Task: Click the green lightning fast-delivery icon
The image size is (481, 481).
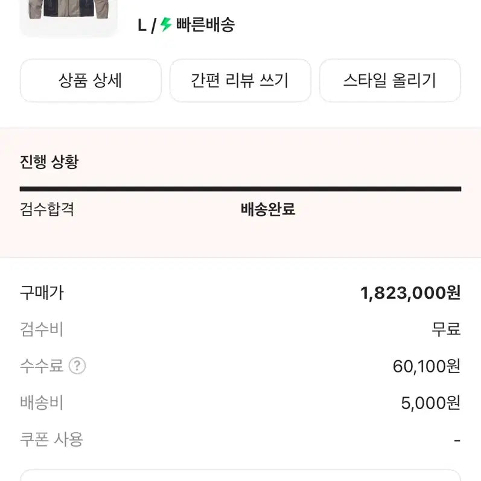Action: pyautogui.click(x=166, y=25)
